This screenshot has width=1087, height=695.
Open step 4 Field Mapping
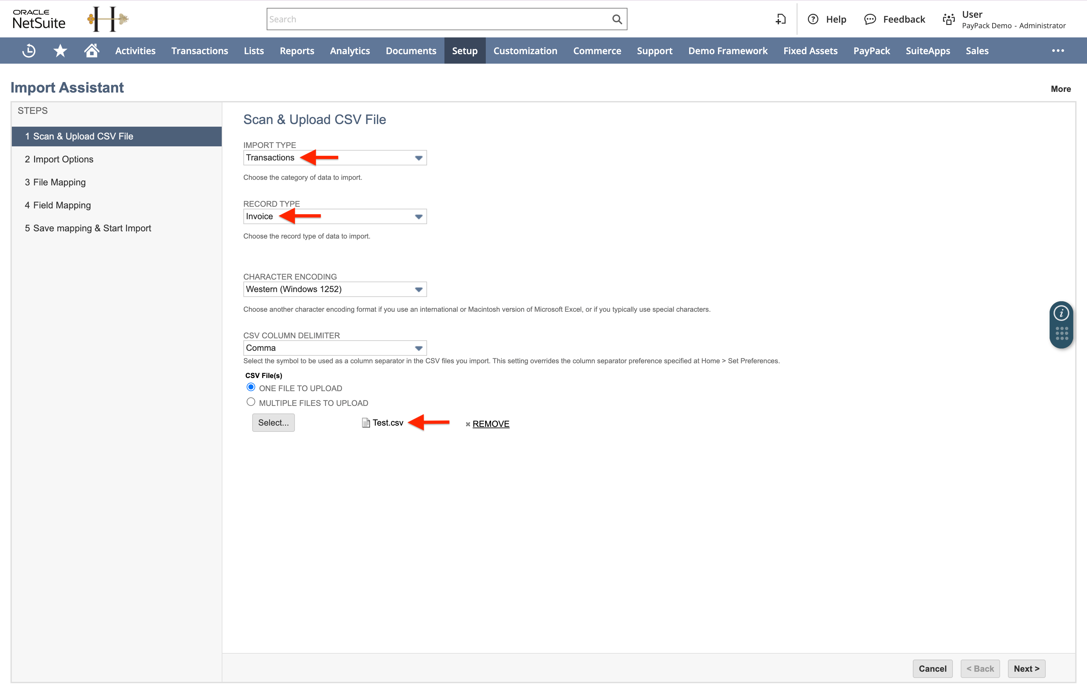click(57, 204)
